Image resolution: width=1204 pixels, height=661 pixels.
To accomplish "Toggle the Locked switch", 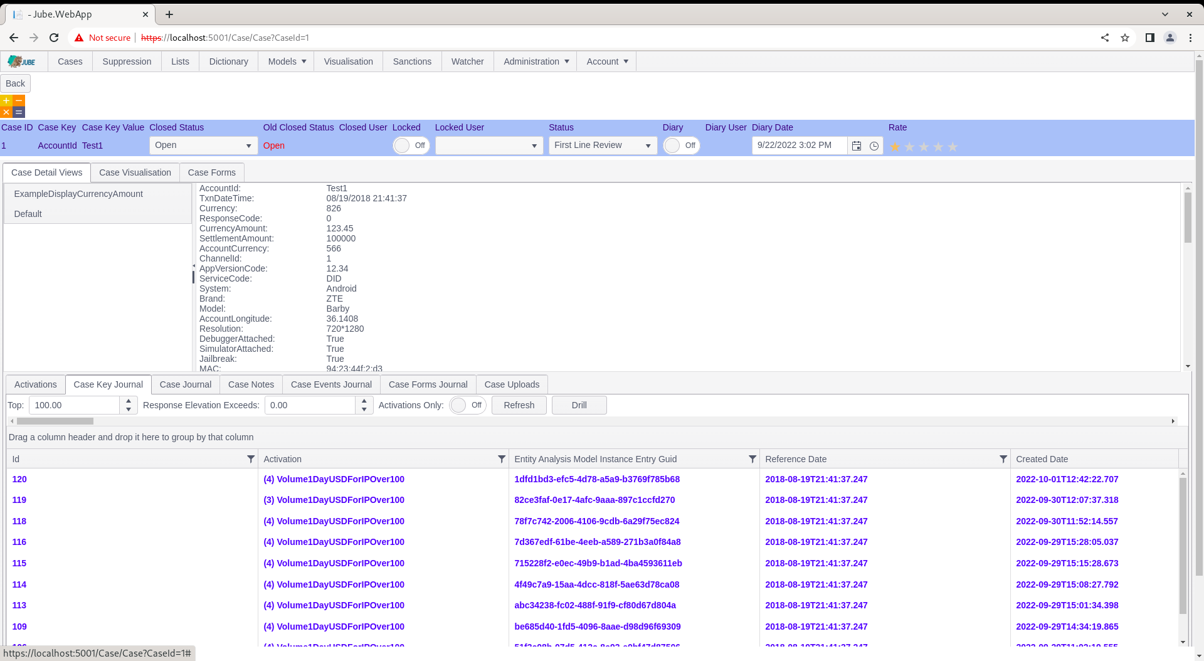I will pos(411,145).
